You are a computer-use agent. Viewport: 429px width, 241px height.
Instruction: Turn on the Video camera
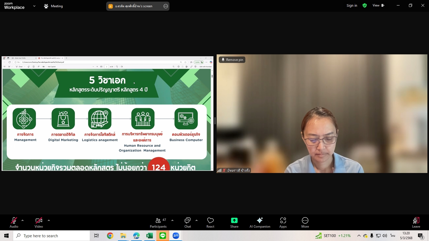coord(39,222)
